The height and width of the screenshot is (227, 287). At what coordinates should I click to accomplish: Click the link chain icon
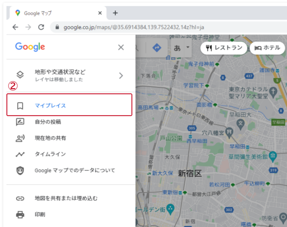(20, 199)
